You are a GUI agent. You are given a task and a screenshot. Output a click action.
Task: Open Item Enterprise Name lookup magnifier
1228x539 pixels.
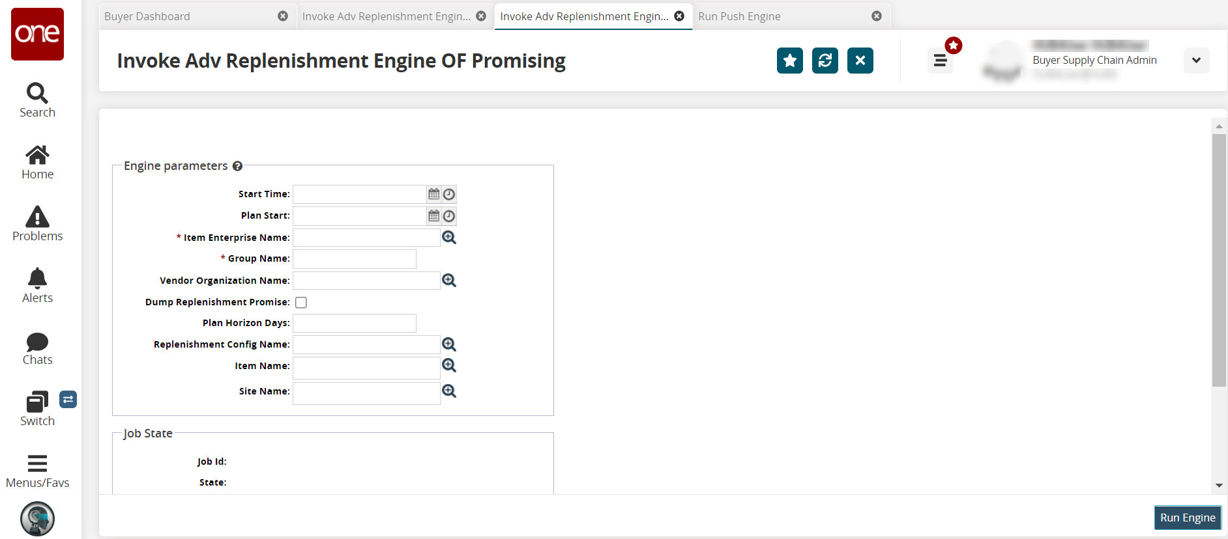point(449,238)
